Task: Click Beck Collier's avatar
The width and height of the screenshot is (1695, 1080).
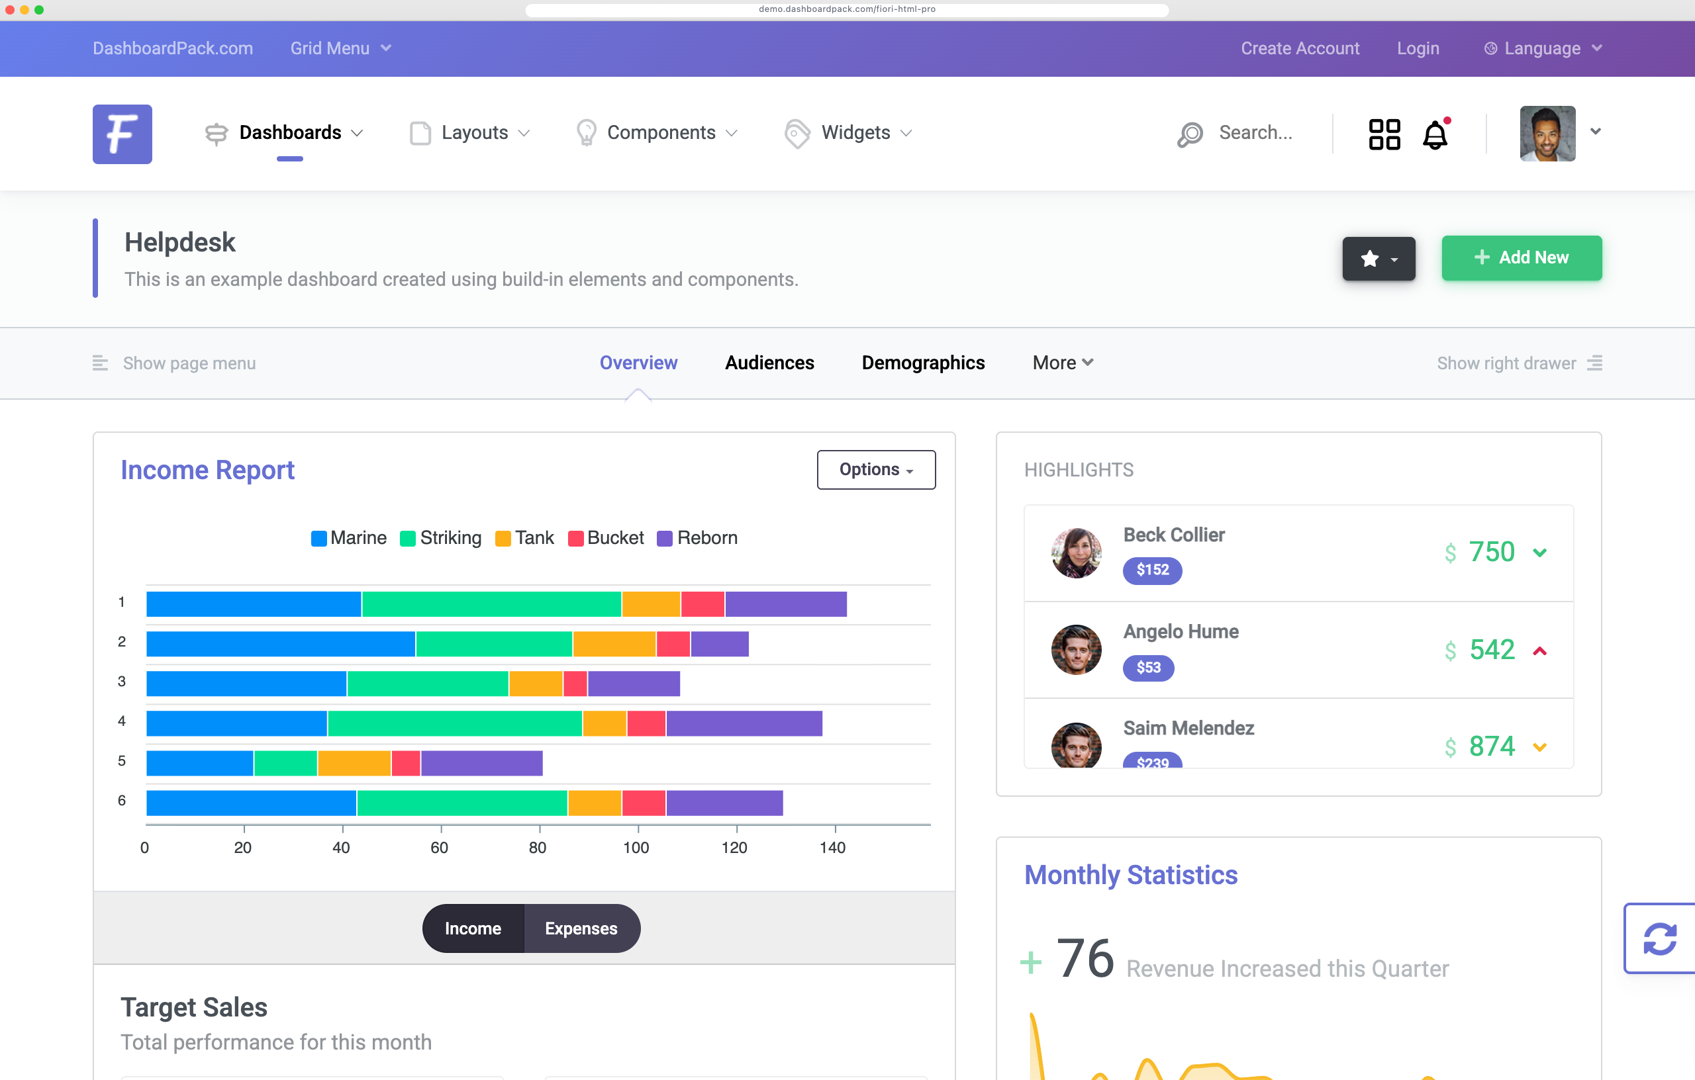Action: (1075, 553)
